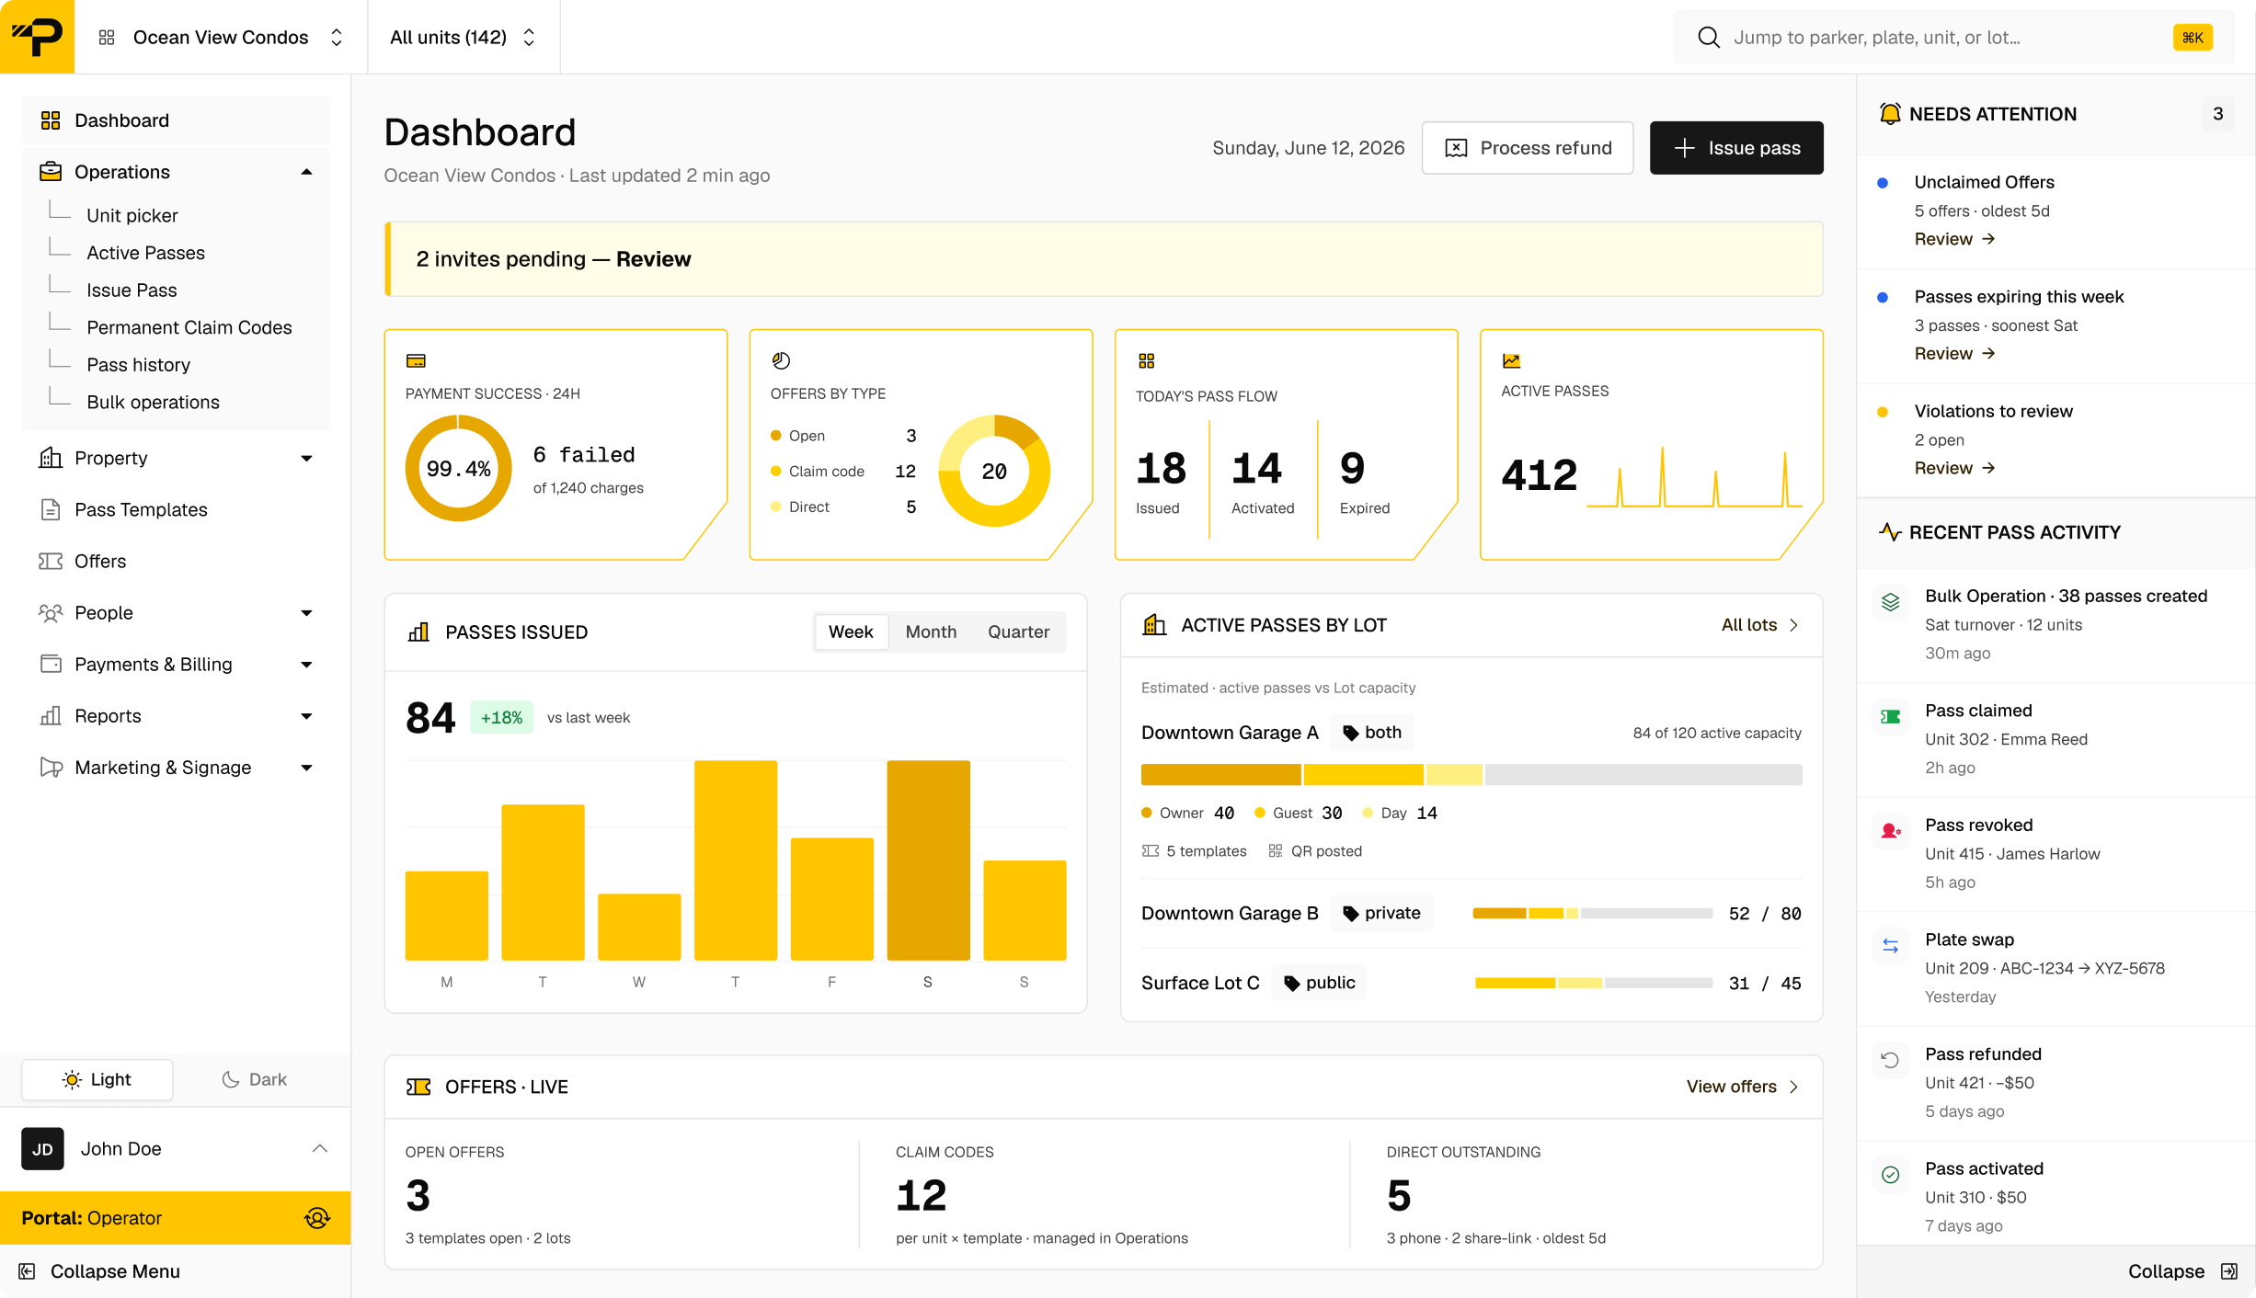
Task: Click the yellow P logo icon
Action: point(37,37)
